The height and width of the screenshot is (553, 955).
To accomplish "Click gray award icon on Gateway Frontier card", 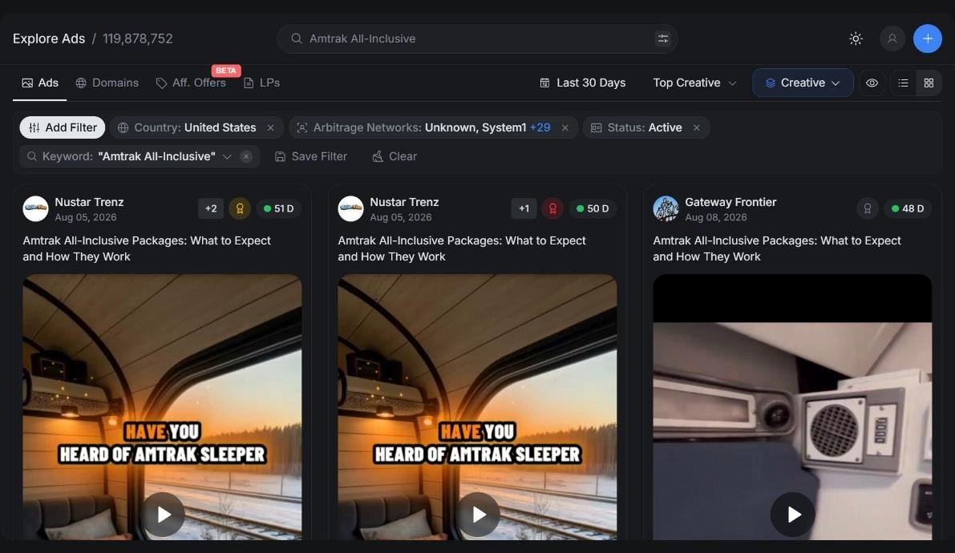I will tap(868, 208).
